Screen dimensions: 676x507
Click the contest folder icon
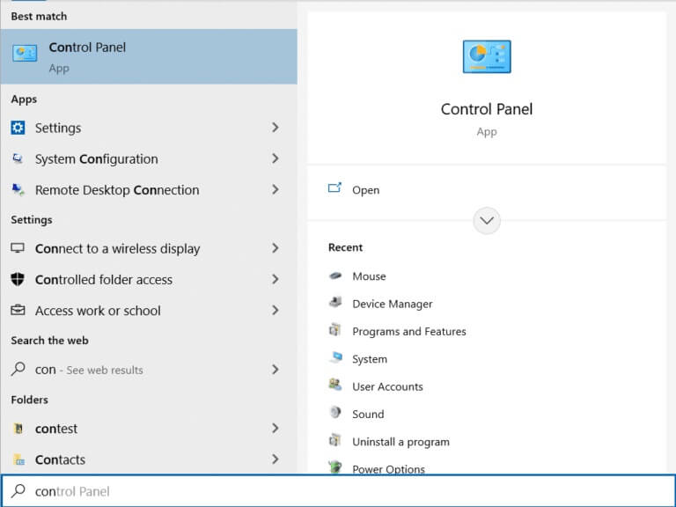(18, 428)
